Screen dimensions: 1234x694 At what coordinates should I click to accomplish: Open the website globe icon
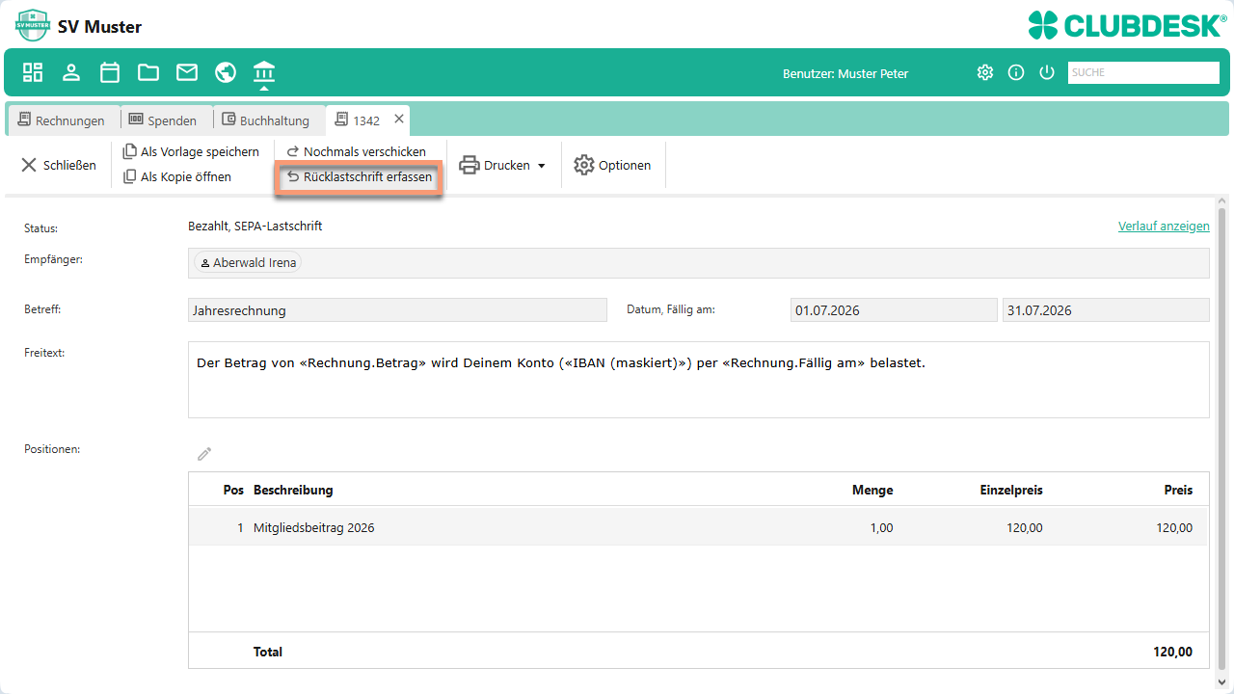click(226, 72)
